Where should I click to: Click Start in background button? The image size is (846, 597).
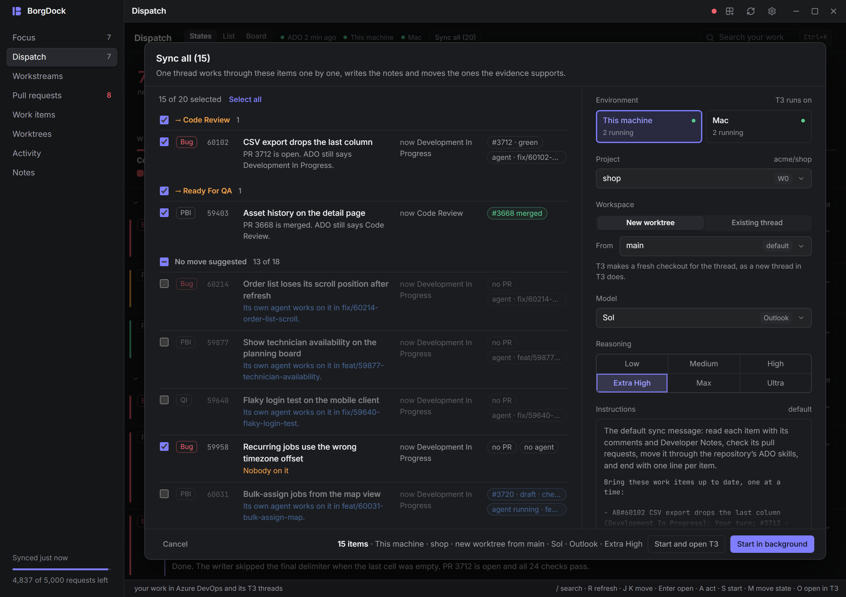772,544
